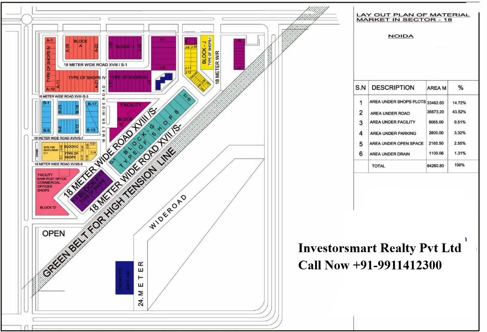Click the DESCRIPTION column header
This screenshot has width=487, height=332.
(x=393, y=88)
